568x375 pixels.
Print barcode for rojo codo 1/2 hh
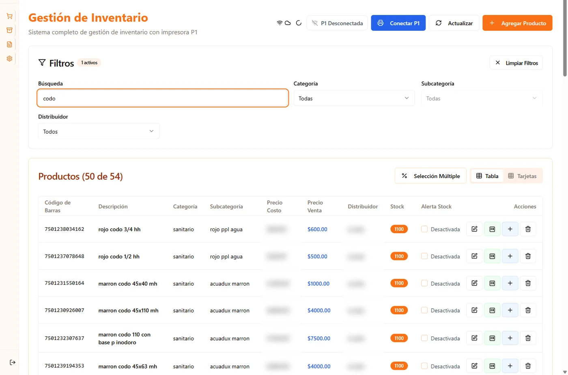[x=492, y=256]
